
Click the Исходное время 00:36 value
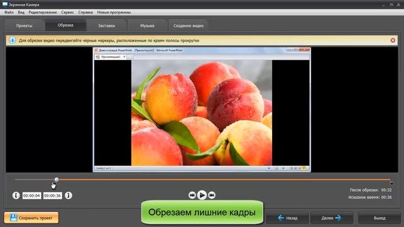pyautogui.click(x=386, y=197)
